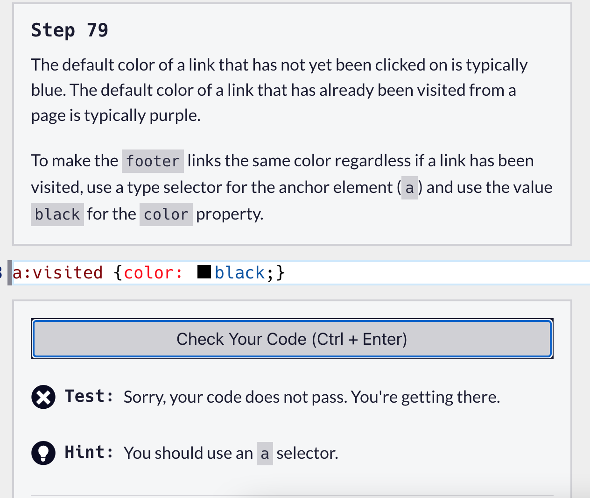Click the "Test:" label

pyautogui.click(x=89, y=396)
